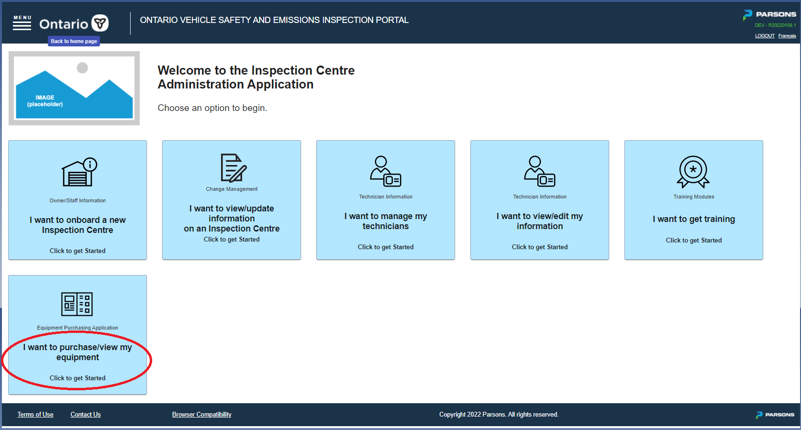
Task: Select "I want to purchase/view my equipment"
Action: [78, 353]
